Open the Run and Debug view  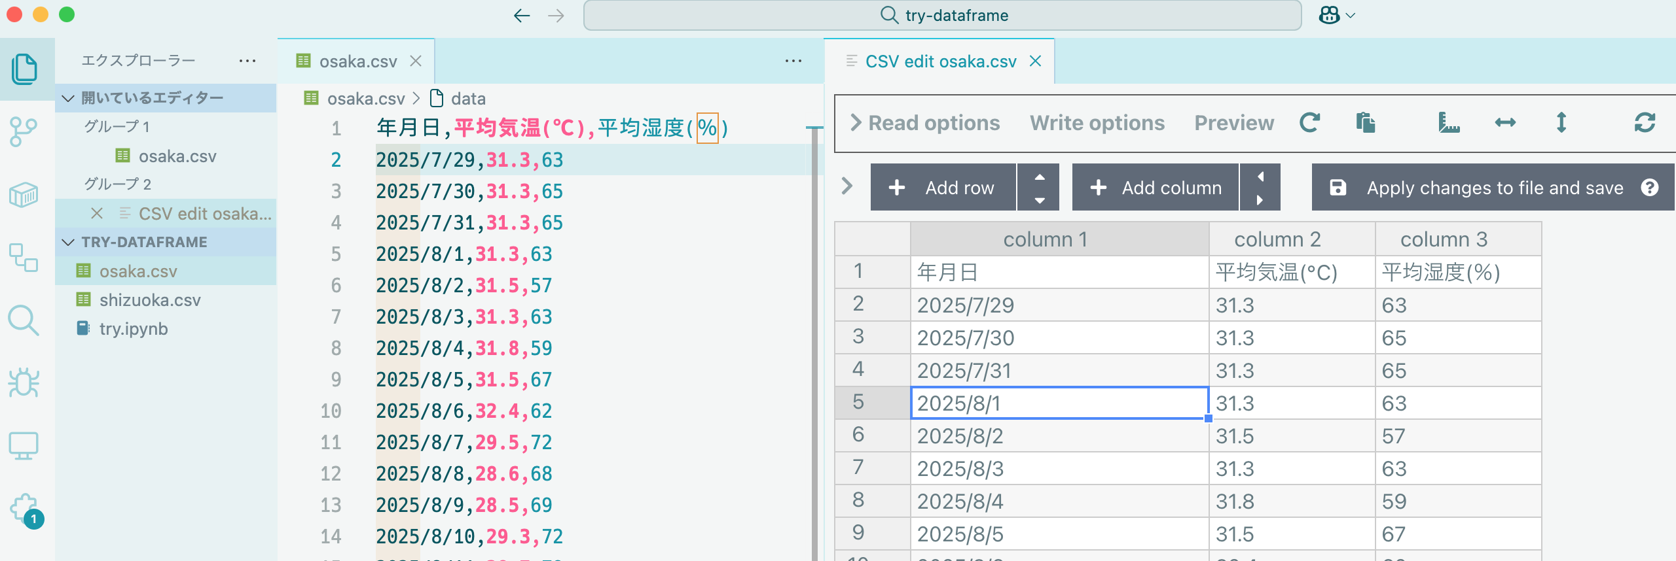pyautogui.click(x=24, y=383)
